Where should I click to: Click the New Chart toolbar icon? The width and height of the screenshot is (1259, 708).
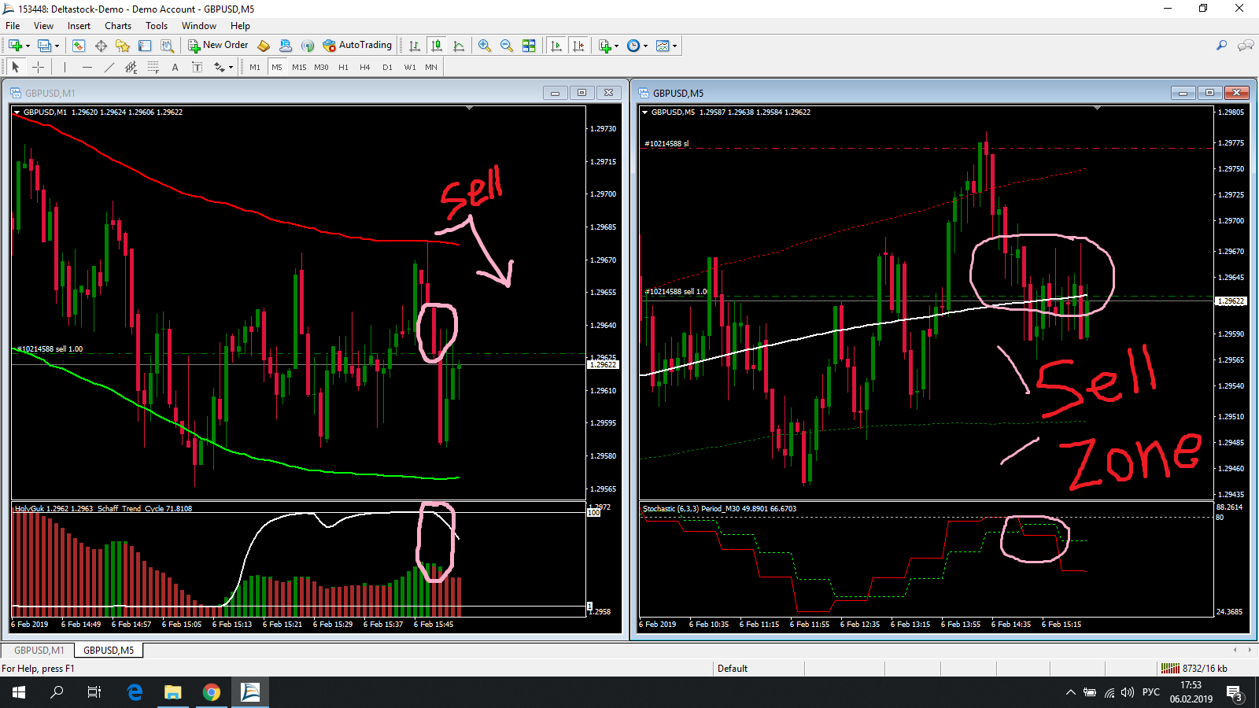click(x=15, y=46)
